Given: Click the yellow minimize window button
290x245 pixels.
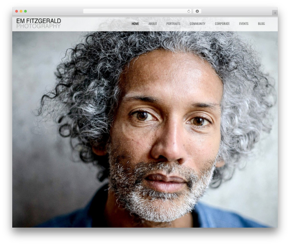Looking at the screenshot, I should pyautogui.click(x=21, y=11).
